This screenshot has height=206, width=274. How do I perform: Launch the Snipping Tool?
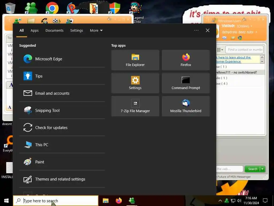62,110
